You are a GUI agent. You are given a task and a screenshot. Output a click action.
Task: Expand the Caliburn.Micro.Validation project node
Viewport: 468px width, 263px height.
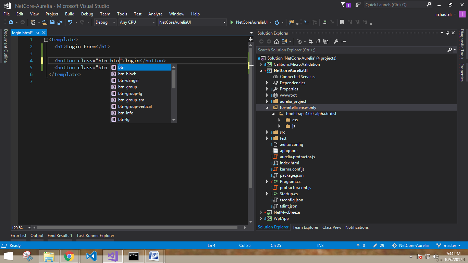coord(261,64)
